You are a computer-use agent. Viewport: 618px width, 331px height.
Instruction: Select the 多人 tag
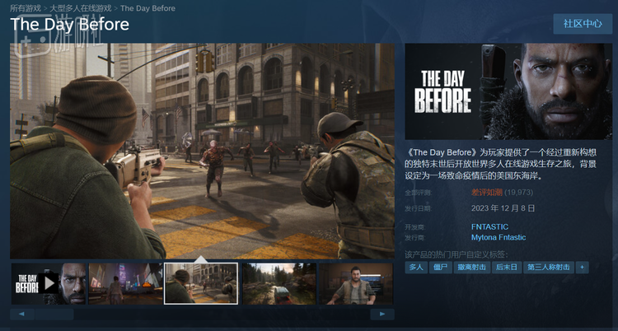coord(415,268)
